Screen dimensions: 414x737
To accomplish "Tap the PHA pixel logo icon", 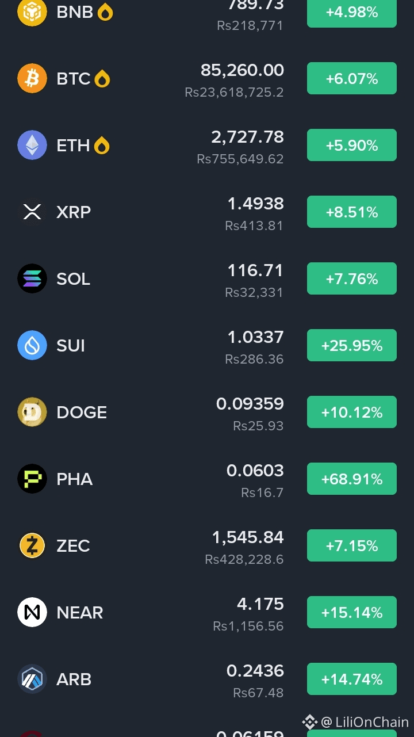I will [x=32, y=479].
